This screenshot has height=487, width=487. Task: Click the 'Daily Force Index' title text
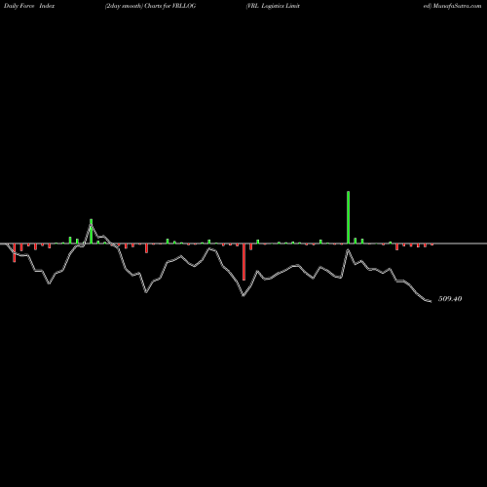(29, 6)
